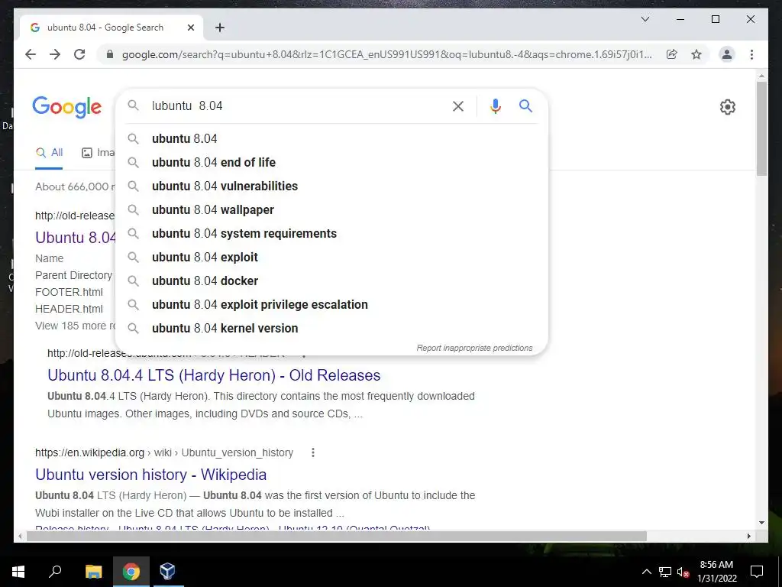Open muted volume tray icon
782x587 pixels.
pyautogui.click(x=683, y=572)
